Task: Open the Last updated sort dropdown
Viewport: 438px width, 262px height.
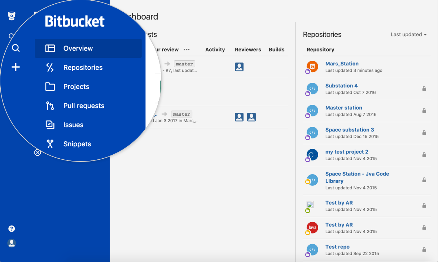Action: 409,35
